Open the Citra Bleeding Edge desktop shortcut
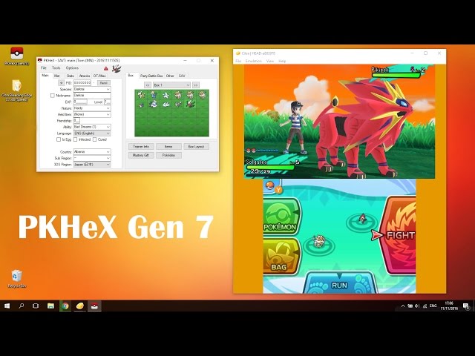 tap(16, 90)
